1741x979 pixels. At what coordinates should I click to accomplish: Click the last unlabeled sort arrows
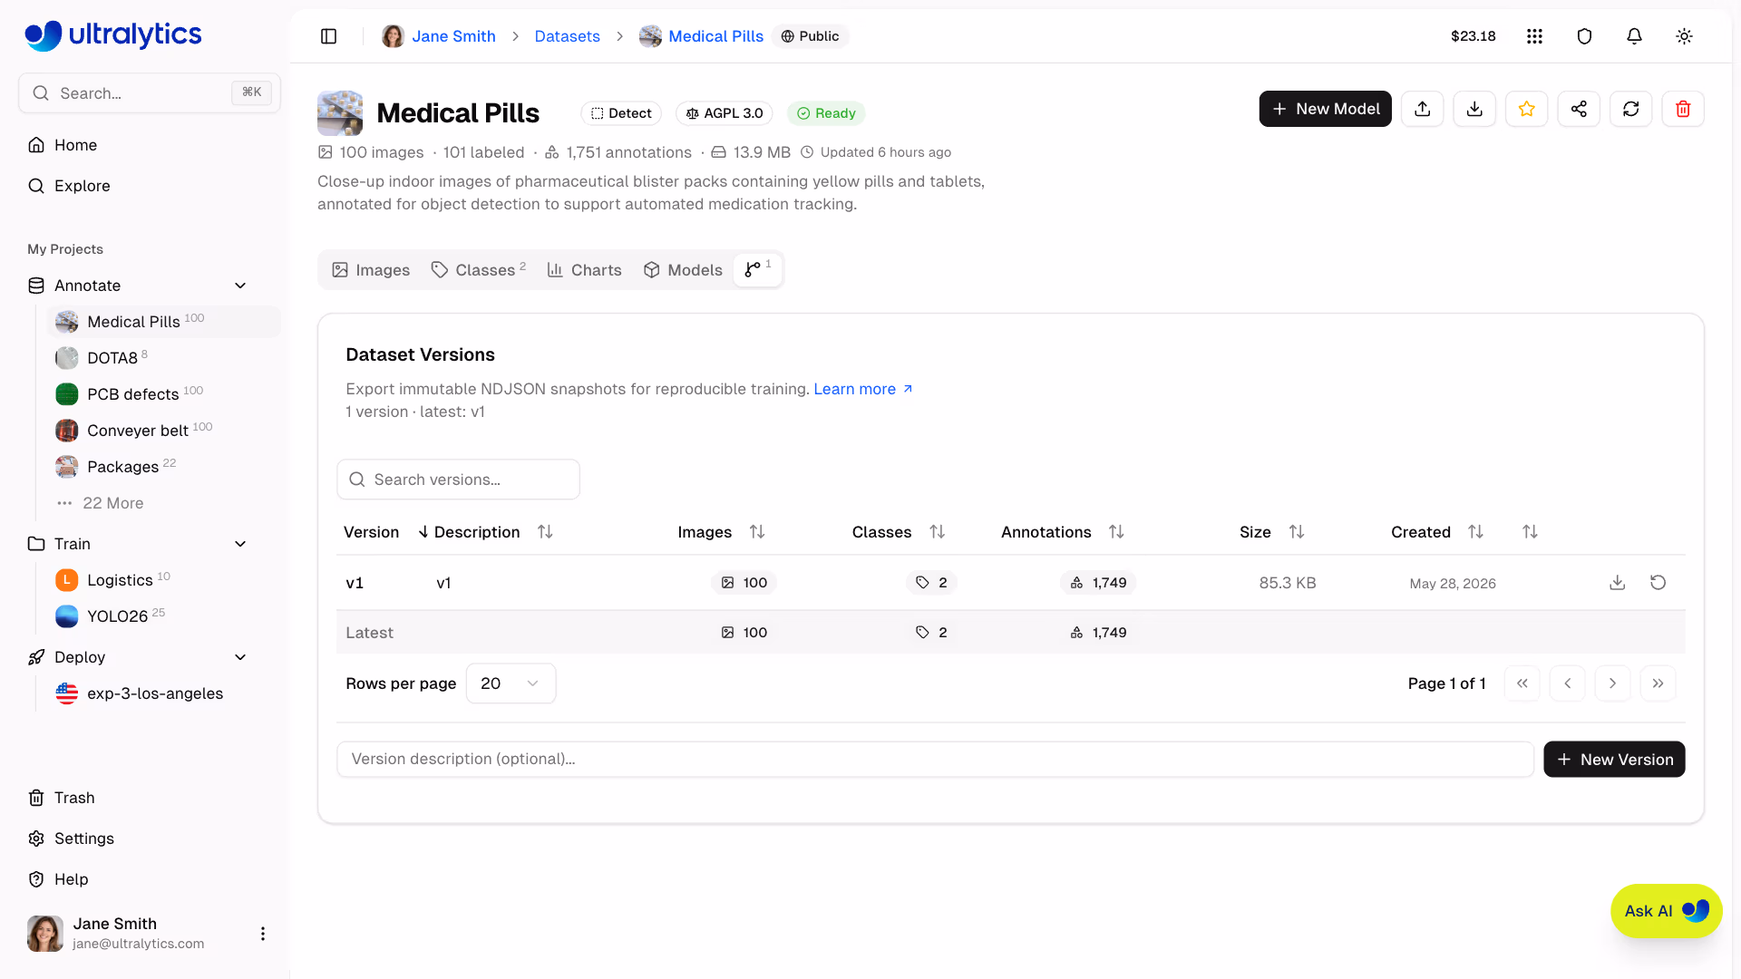[x=1530, y=532]
